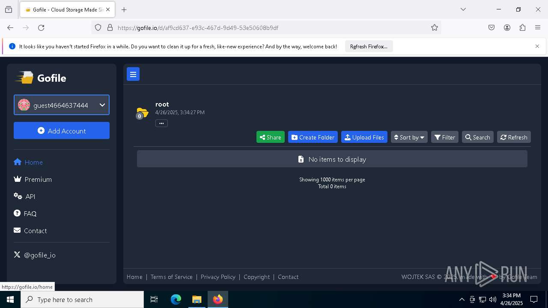Viewport: 548px width, 308px height.
Task: Open the list all tabs chevron
Action: [x=463, y=9]
